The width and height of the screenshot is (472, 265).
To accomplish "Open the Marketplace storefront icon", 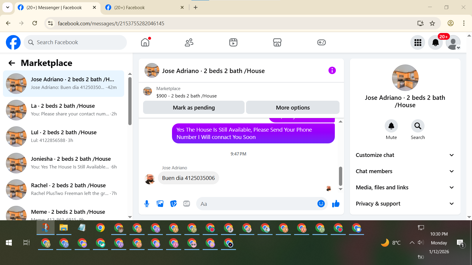I will [x=277, y=42].
